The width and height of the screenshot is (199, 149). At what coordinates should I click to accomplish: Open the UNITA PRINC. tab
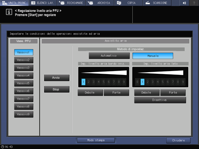14,3
